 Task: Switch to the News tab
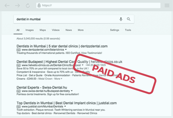(69, 30)
